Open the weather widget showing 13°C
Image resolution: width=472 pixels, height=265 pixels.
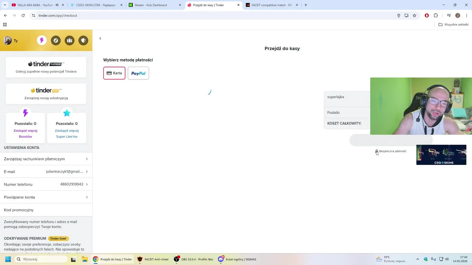tap(391, 259)
